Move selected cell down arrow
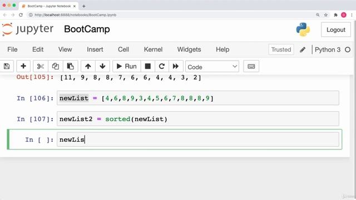 [102, 66]
